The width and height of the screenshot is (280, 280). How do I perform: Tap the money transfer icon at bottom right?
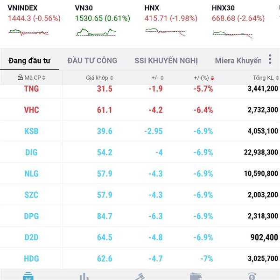click(252, 276)
